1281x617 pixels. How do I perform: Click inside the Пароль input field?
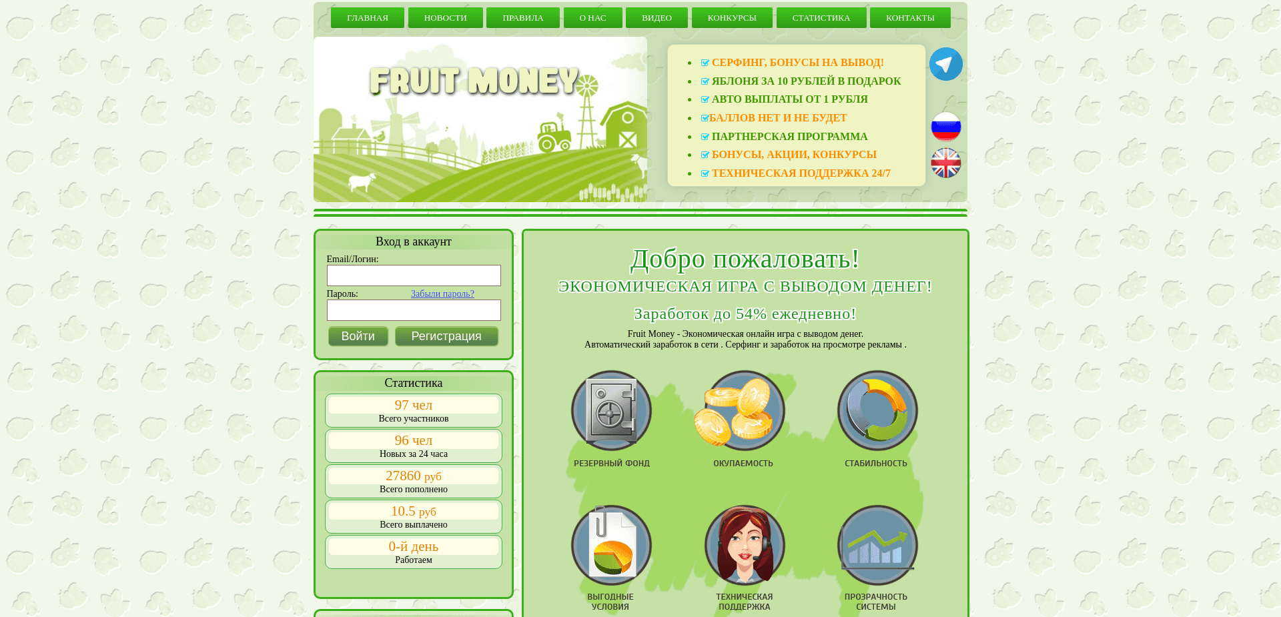(413, 310)
